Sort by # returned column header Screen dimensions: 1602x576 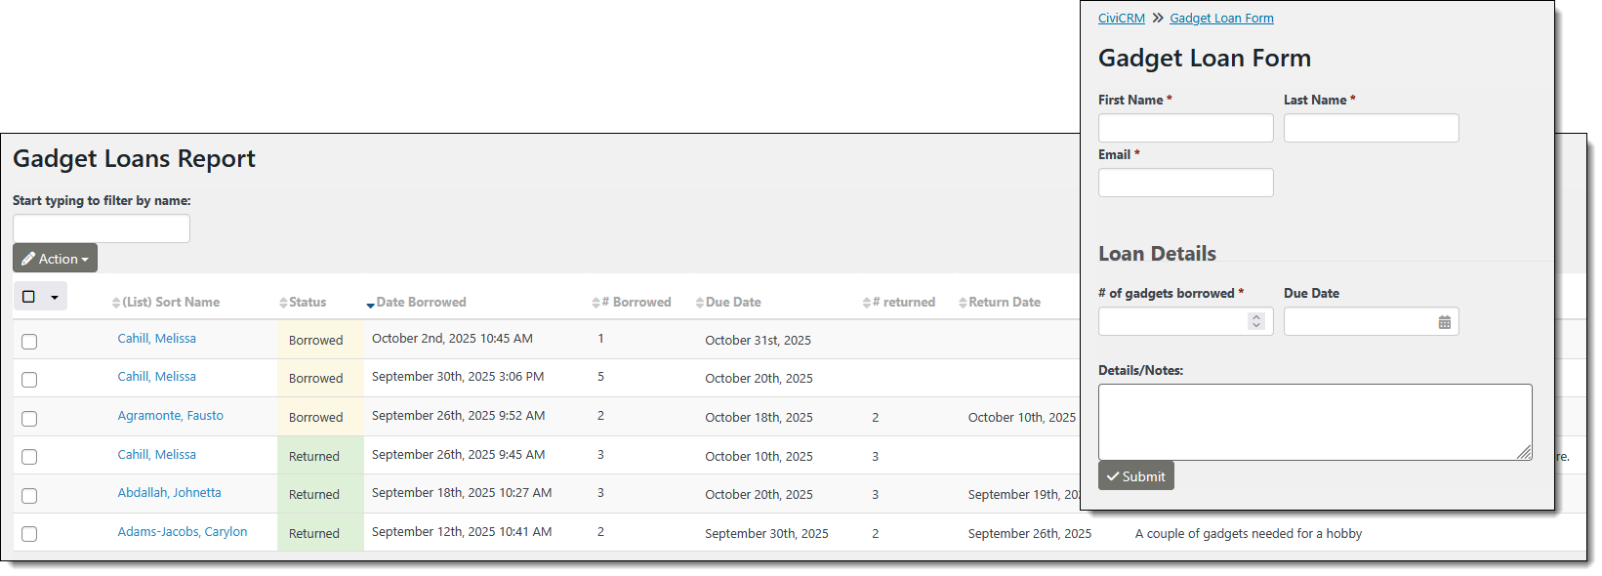coord(903,303)
